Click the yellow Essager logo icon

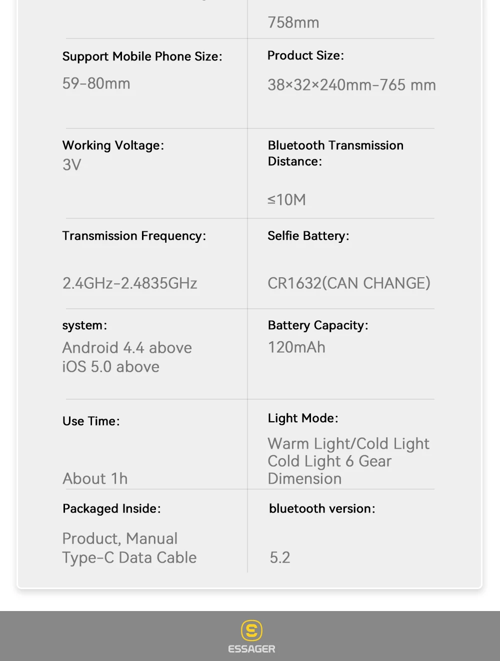(251, 631)
